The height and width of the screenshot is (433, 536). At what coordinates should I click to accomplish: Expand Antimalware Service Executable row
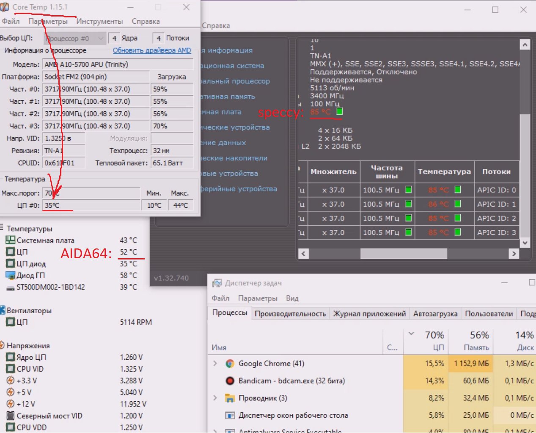tap(215, 430)
